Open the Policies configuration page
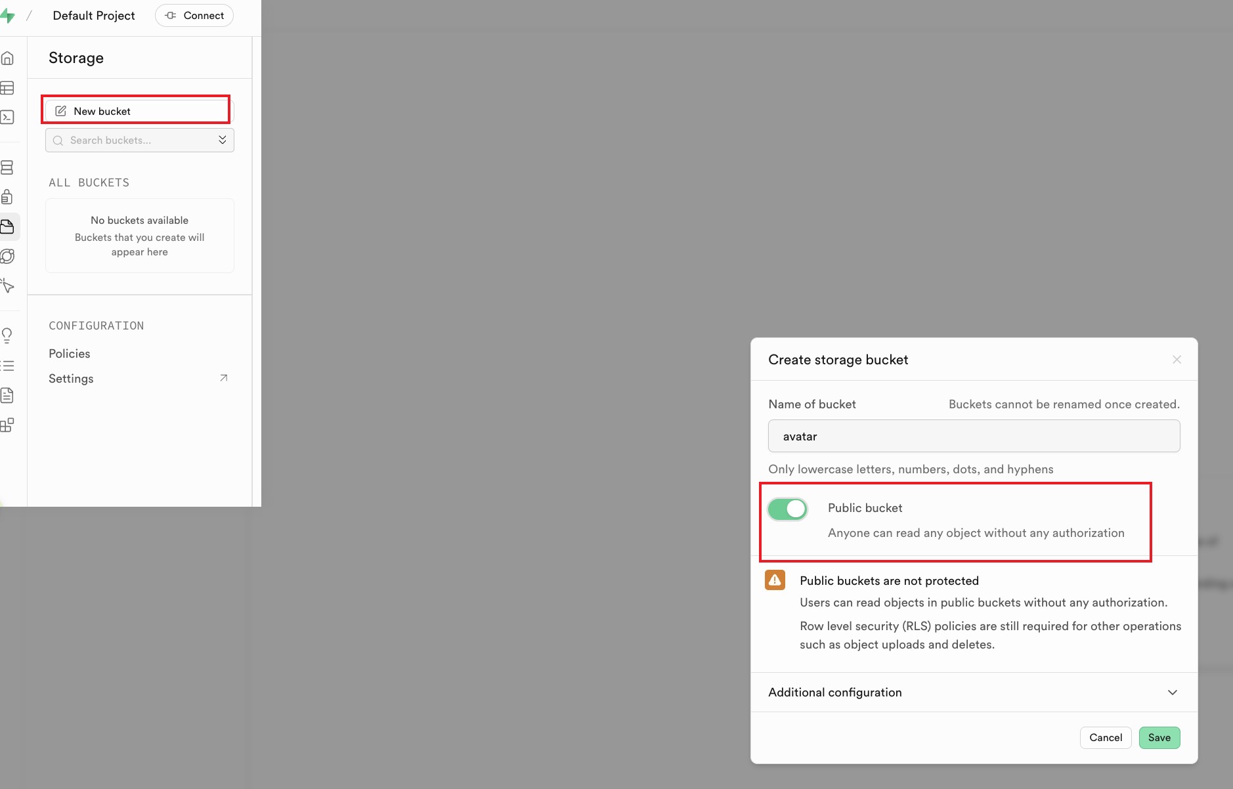This screenshot has width=1233, height=789. tap(70, 354)
